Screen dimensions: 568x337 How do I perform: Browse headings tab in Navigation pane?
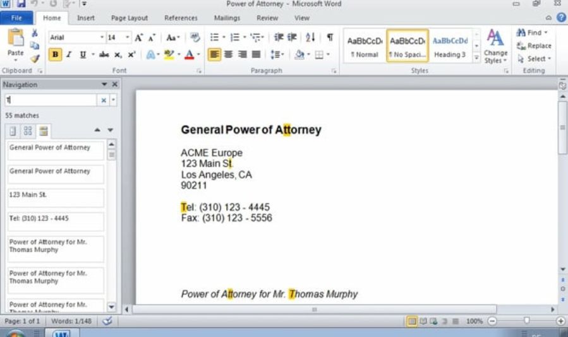click(x=13, y=131)
